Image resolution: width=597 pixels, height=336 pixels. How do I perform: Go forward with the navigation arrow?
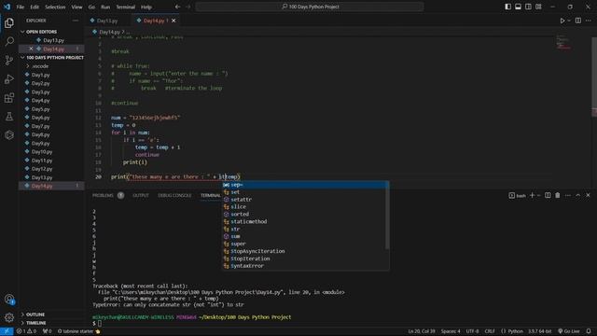coord(187,7)
